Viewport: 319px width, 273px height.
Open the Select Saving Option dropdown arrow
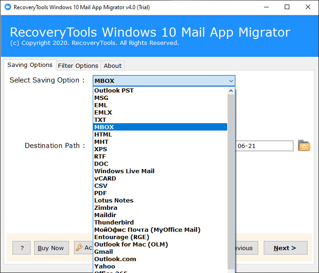(x=231, y=81)
